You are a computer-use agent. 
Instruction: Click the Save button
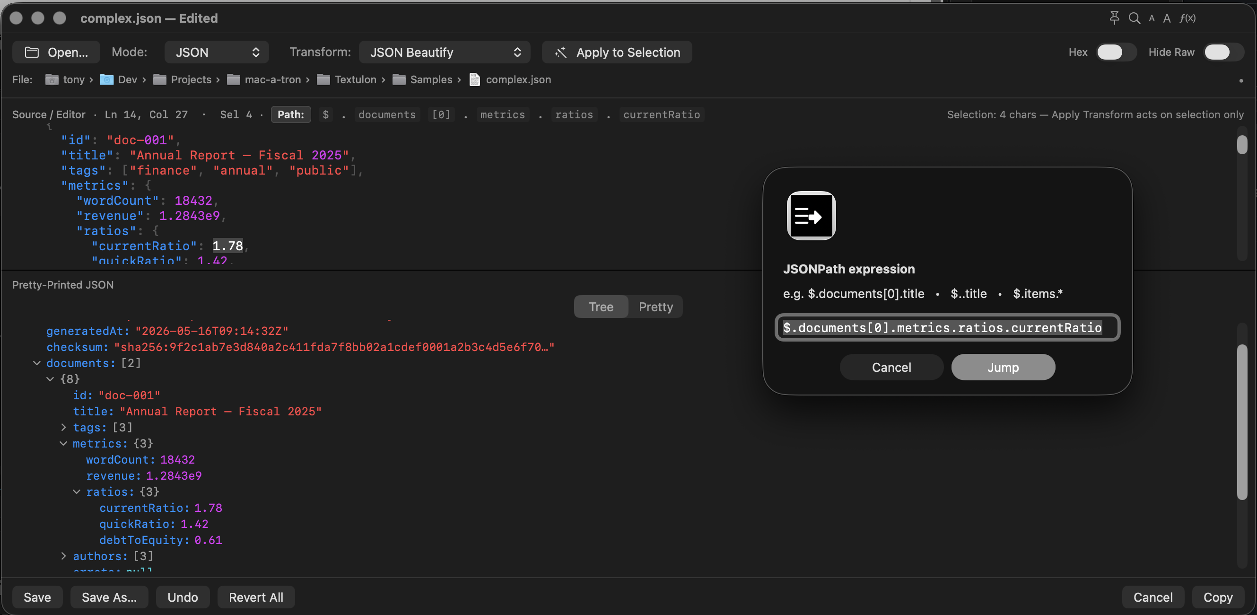(37, 597)
